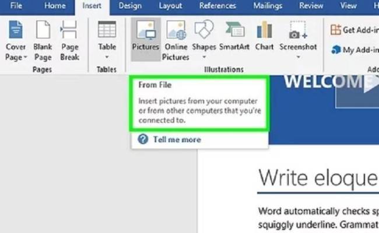Click the 'Illustrations' group label
379x233 pixels.
pos(224,69)
